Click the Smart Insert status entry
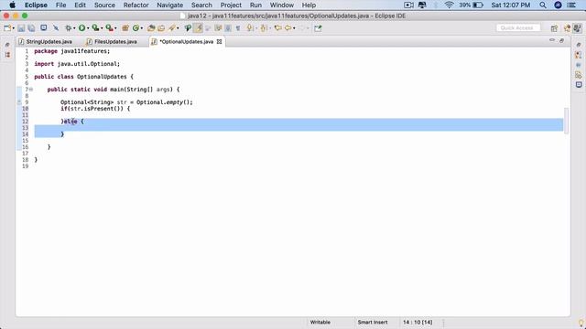Image resolution: width=586 pixels, height=329 pixels. 373,323
